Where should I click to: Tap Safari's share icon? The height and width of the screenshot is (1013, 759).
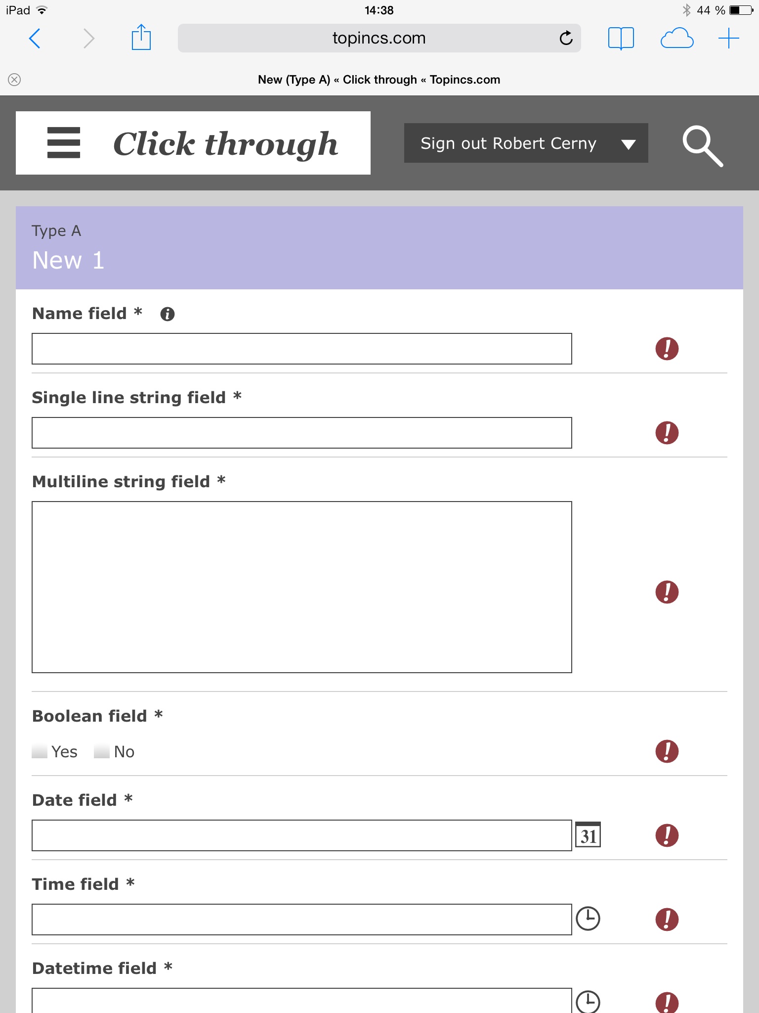tap(141, 38)
